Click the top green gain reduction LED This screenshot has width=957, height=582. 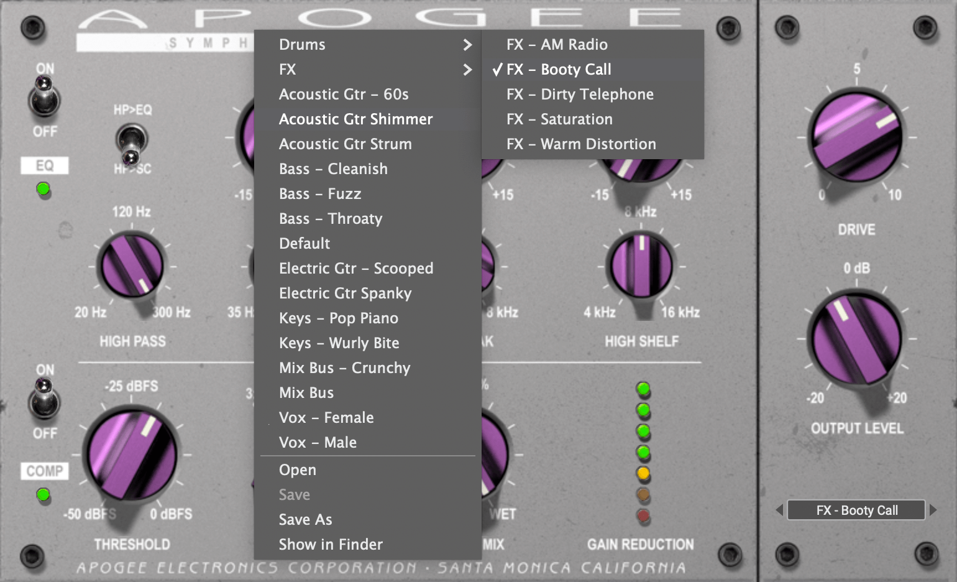tap(643, 389)
